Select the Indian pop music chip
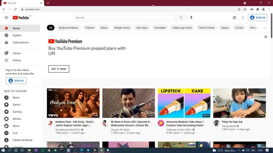 182,28
